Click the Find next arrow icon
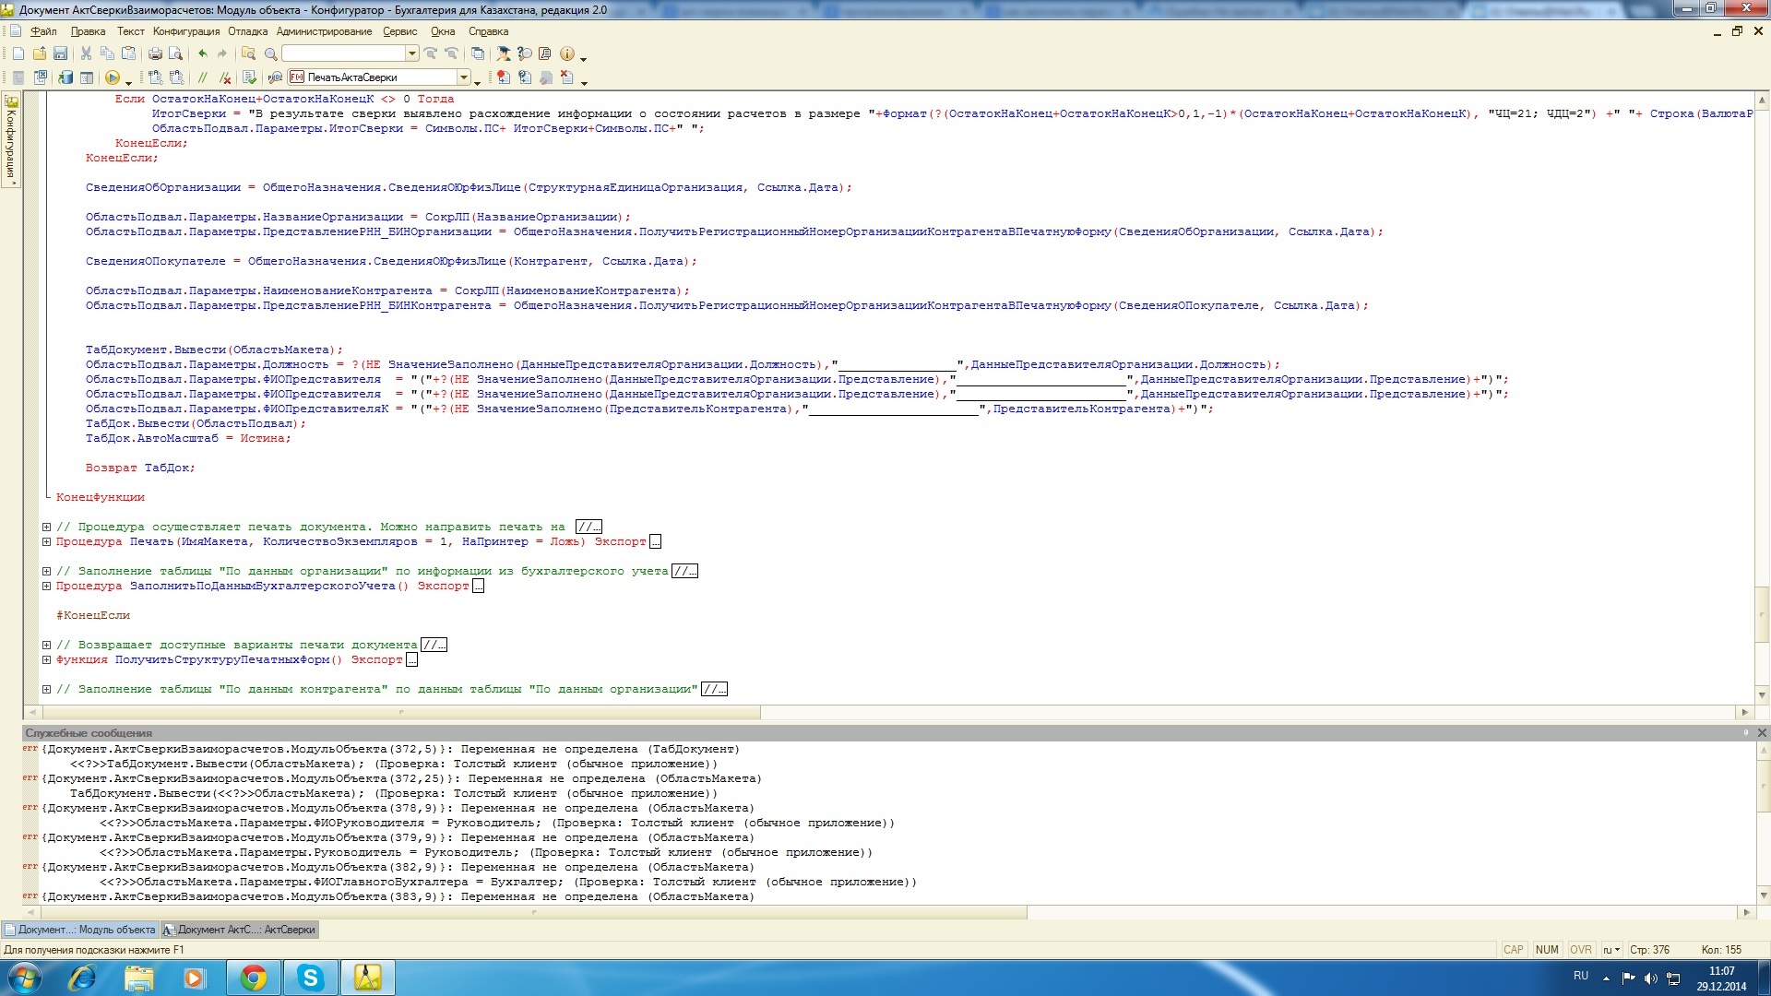1771x996 pixels. (430, 53)
